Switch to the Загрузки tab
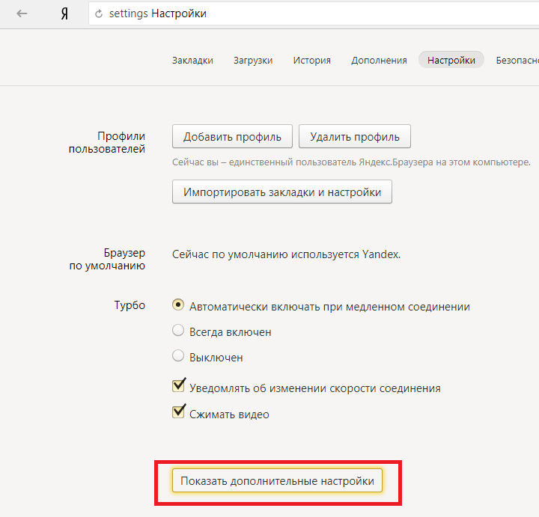Image resolution: width=539 pixels, height=517 pixels. coord(253,61)
